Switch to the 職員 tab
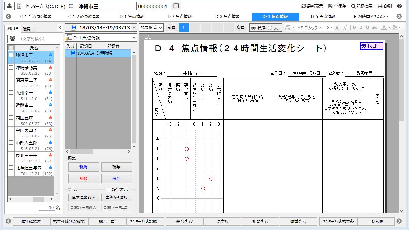Screen dimensions: 409x230 pos(27,29)
